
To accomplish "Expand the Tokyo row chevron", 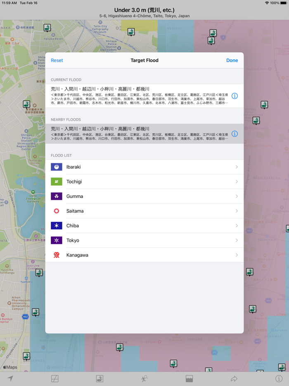I will tap(237, 240).
